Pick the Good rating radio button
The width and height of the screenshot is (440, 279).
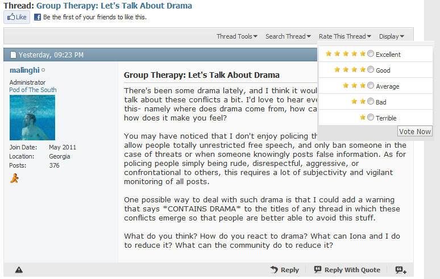tap(371, 70)
